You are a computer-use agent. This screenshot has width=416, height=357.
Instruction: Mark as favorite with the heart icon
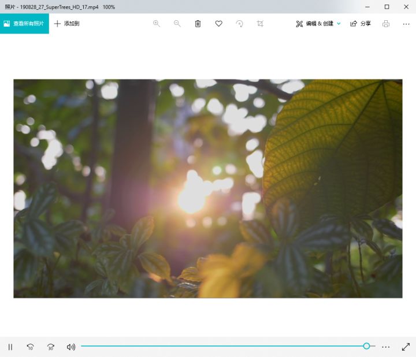pos(218,24)
